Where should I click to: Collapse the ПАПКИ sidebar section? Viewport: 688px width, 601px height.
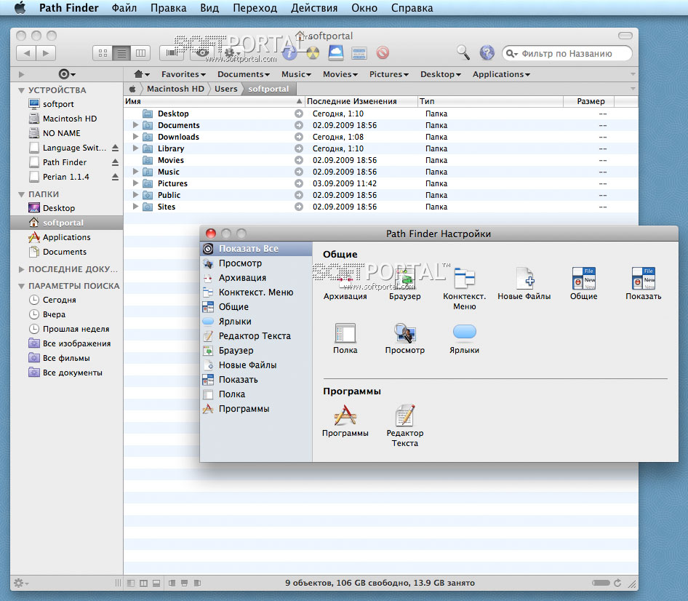tap(21, 194)
